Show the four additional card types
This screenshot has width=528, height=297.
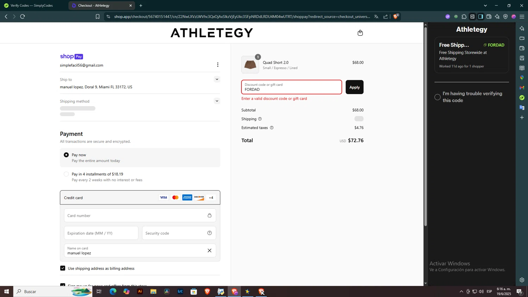[x=211, y=197]
